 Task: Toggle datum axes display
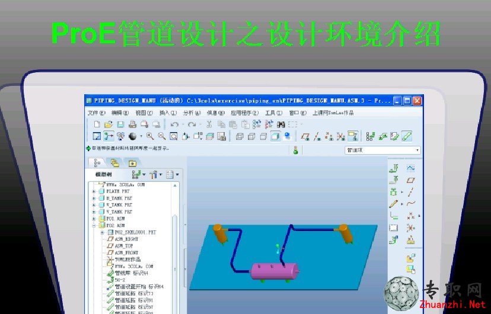[x=317, y=136]
